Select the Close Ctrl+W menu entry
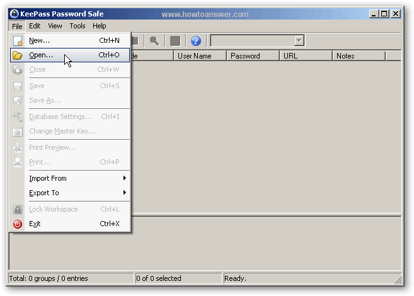414x296 pixels. pos(70,70)
